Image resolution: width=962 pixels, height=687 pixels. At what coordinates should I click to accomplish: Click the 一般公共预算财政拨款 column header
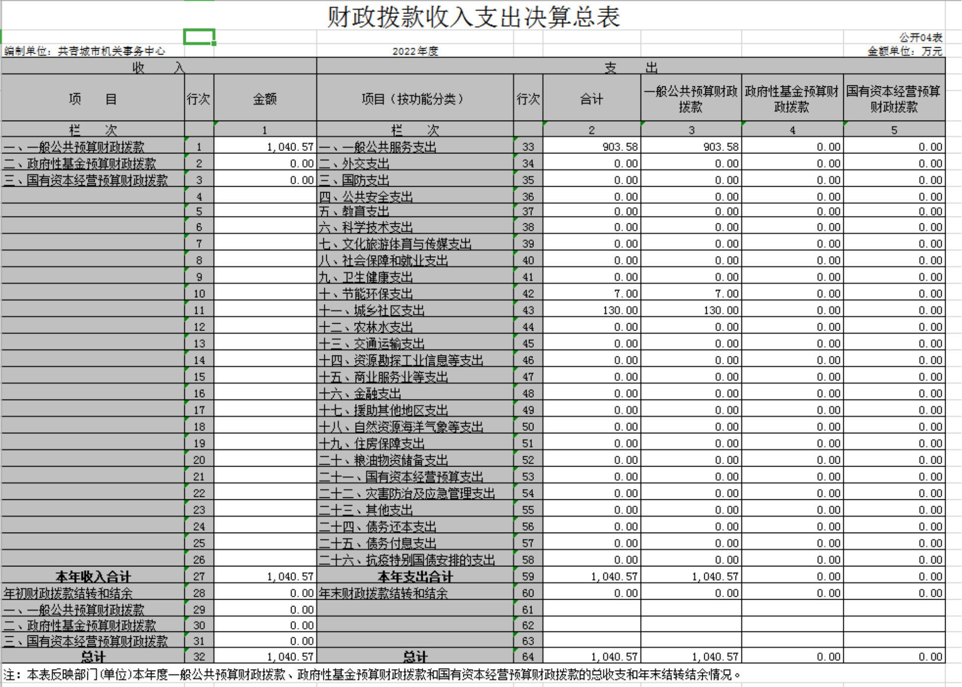pos(691,99)
